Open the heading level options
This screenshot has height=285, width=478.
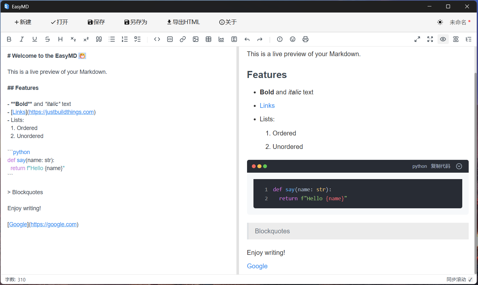(x=60, y=39)
